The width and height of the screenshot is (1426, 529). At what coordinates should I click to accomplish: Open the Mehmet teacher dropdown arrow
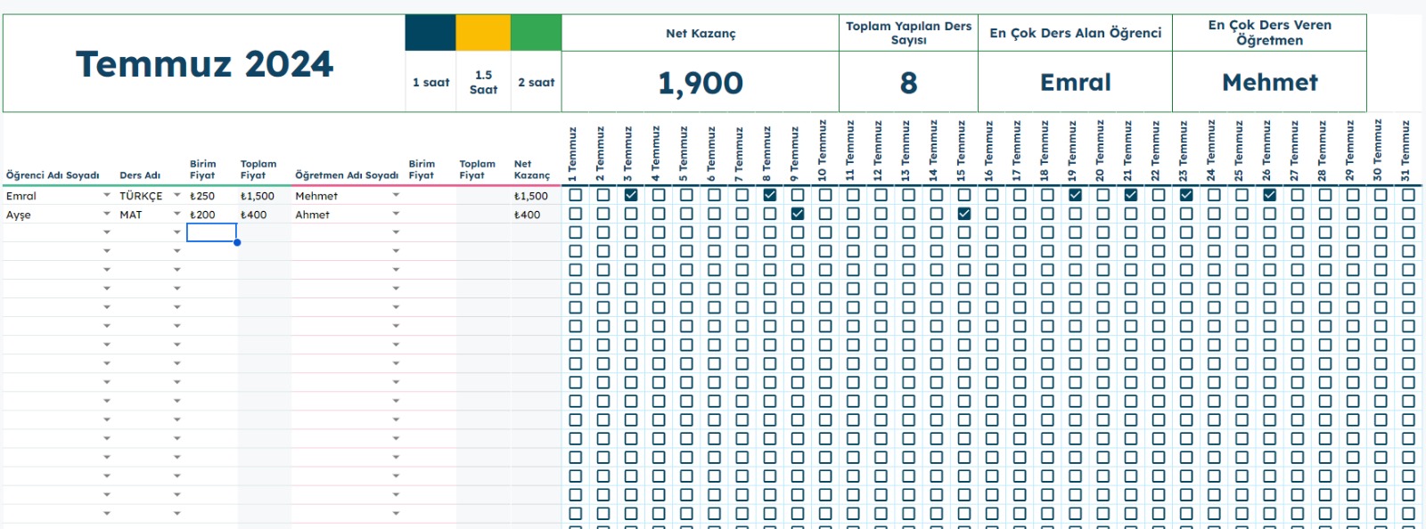click(x=396, y=196)
